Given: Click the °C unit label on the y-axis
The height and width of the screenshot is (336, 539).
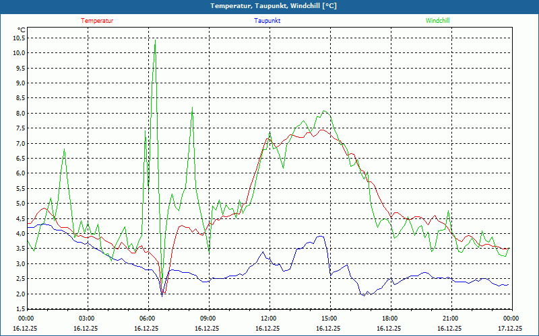Looking at the screenshot, I should click(21, 30).
